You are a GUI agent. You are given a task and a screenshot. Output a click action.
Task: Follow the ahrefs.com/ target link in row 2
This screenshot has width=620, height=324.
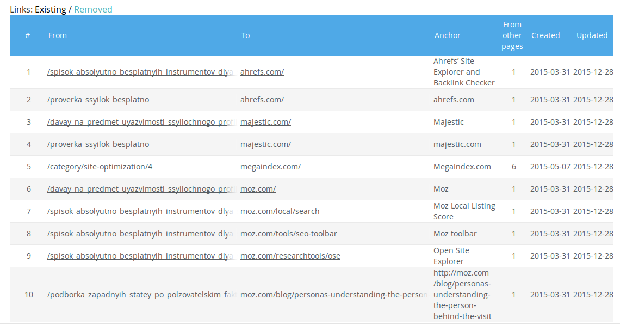pos(262,100)
